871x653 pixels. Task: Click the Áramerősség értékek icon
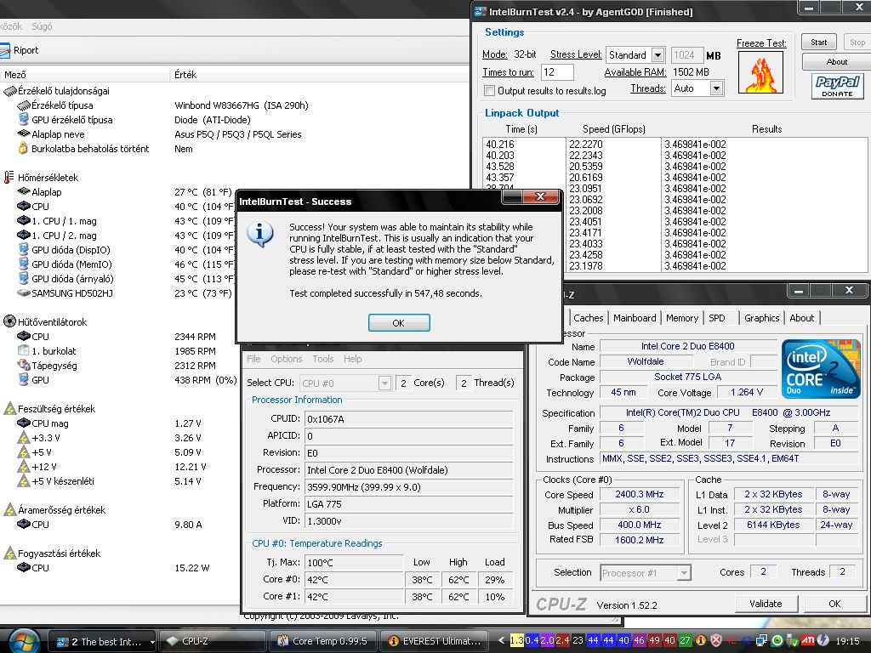9,509
